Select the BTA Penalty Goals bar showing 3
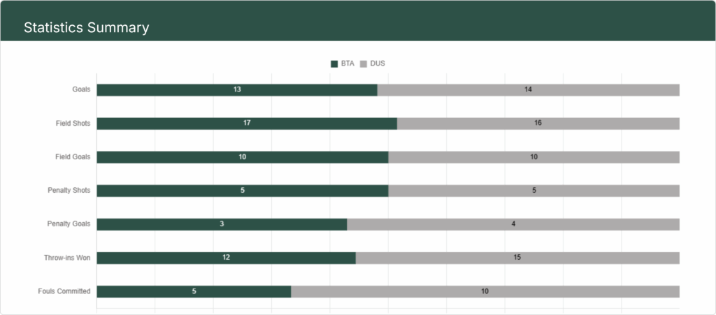The width and height of the screenshot is (716, 315). [x=222, y=224]
